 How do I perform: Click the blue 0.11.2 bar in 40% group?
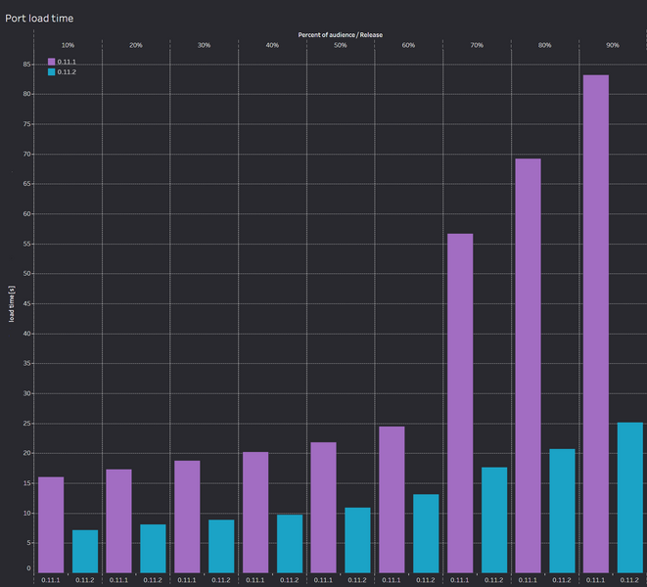tap(290, 544)
